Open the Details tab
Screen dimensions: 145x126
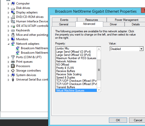(x=136, y=24)
